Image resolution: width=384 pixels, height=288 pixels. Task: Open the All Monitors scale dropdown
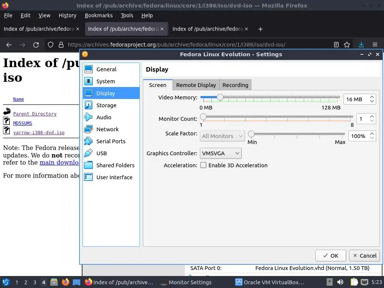pyautogui.click(x=222, y=136)
